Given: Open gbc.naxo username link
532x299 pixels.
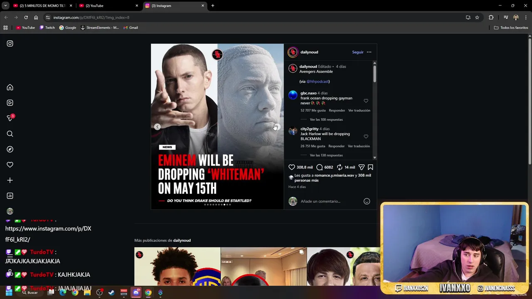Looking at the screenshot, I should (308, 93).
